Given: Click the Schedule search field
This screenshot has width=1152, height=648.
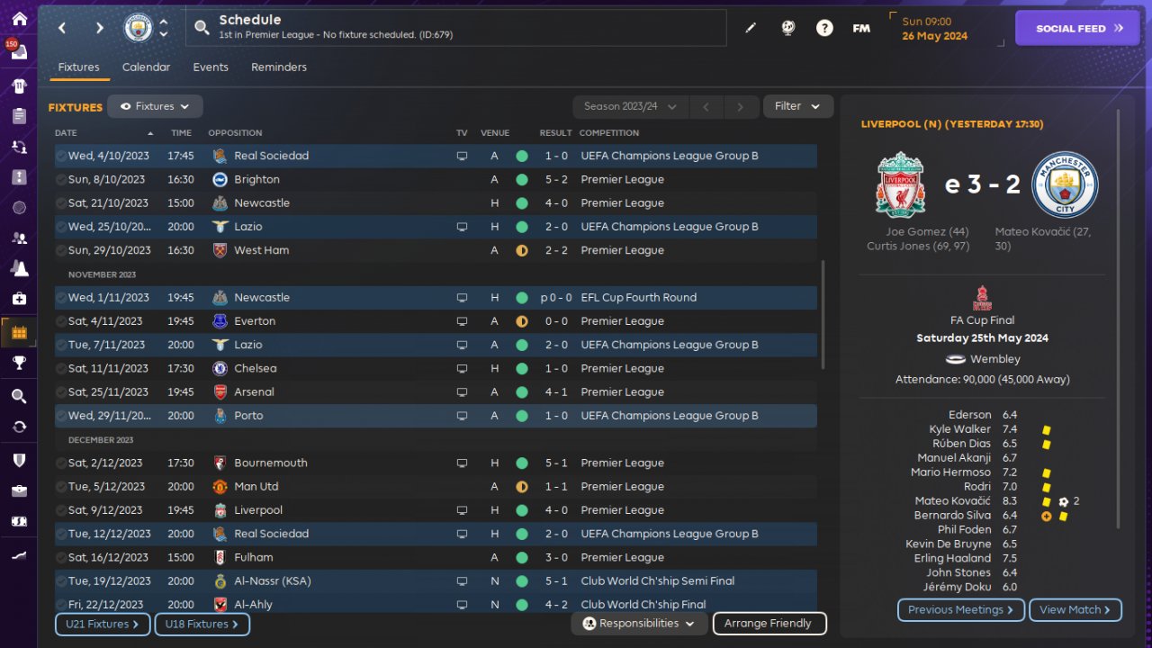Looking at the screenshot, I should click(456, 28).
